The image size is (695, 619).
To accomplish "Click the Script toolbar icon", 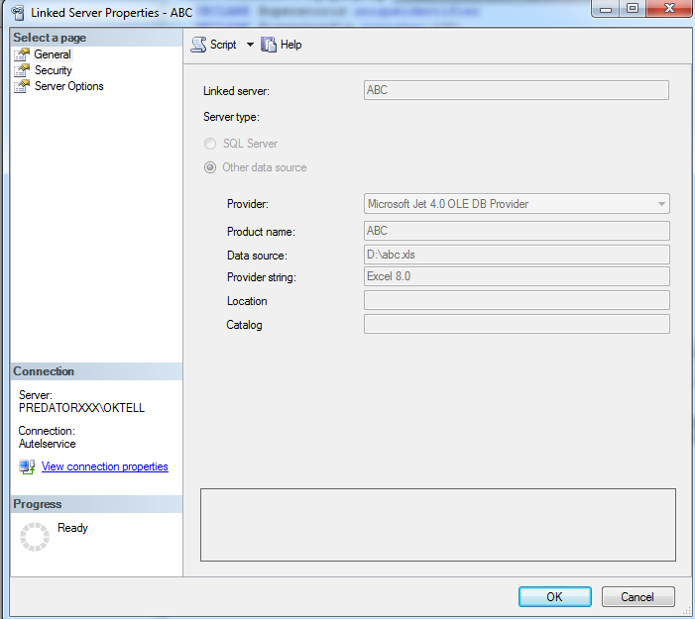I will [198, 45].
